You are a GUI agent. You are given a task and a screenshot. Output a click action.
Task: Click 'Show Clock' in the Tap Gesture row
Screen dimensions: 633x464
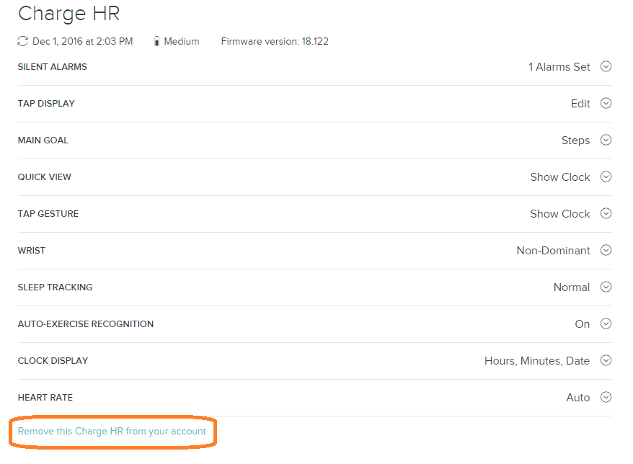[x=560, y=214]
